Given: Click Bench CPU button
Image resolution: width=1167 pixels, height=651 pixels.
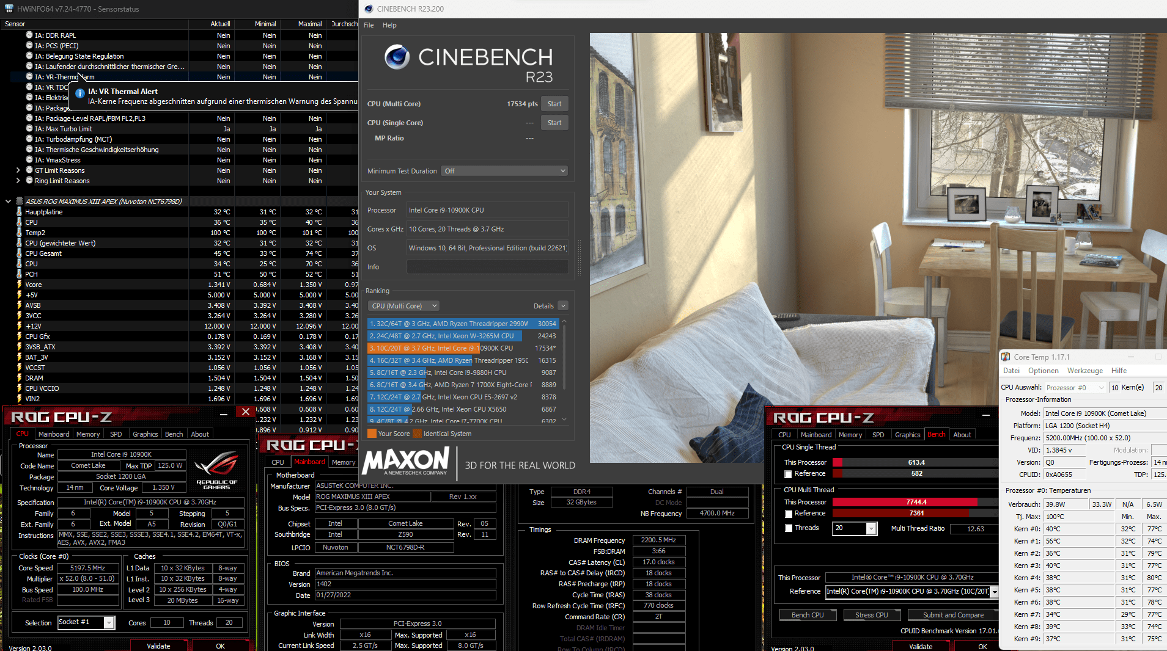Looking at the screenshot, I should [x=807, y=615].
